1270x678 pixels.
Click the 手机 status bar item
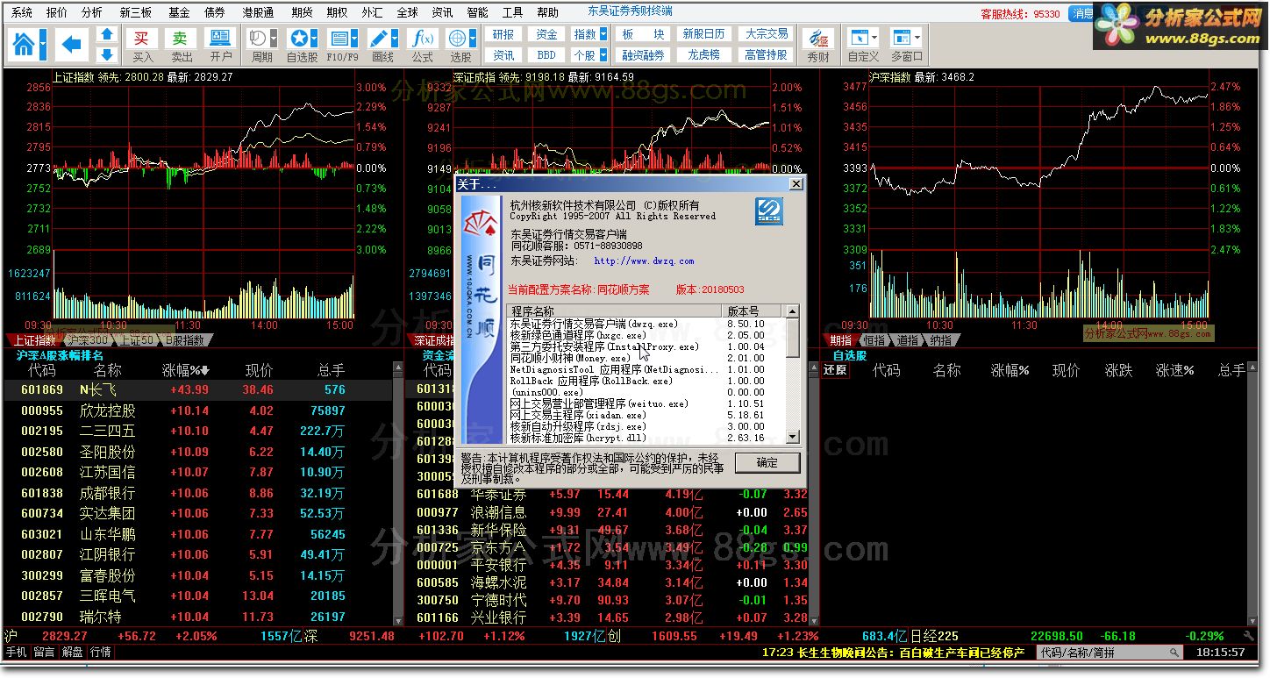pyautogui.click(x=17, y=653)
